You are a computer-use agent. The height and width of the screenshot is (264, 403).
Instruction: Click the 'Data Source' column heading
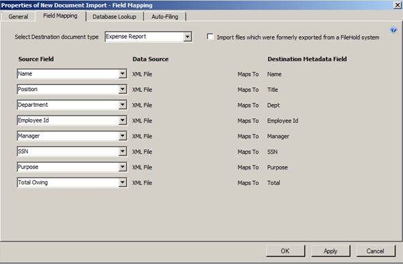click(151, 59)
